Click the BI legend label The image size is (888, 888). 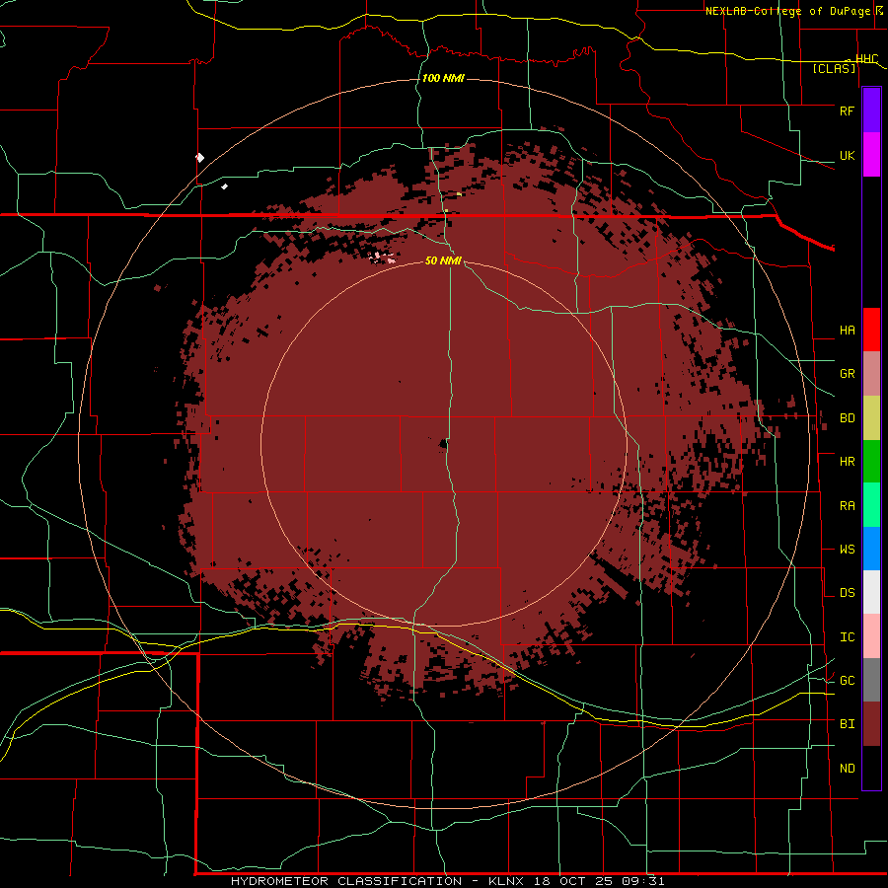click(847, 724)
